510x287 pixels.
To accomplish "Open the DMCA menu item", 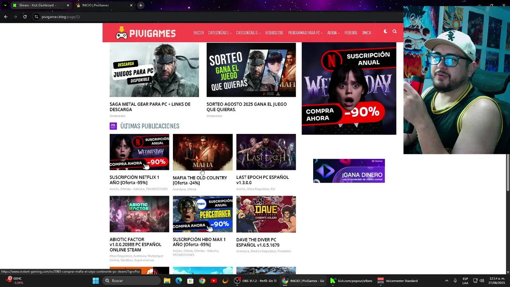I will coord(367,33).
